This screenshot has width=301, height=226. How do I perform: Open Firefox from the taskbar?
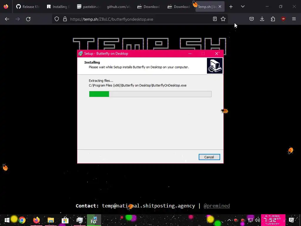[36, 220]
